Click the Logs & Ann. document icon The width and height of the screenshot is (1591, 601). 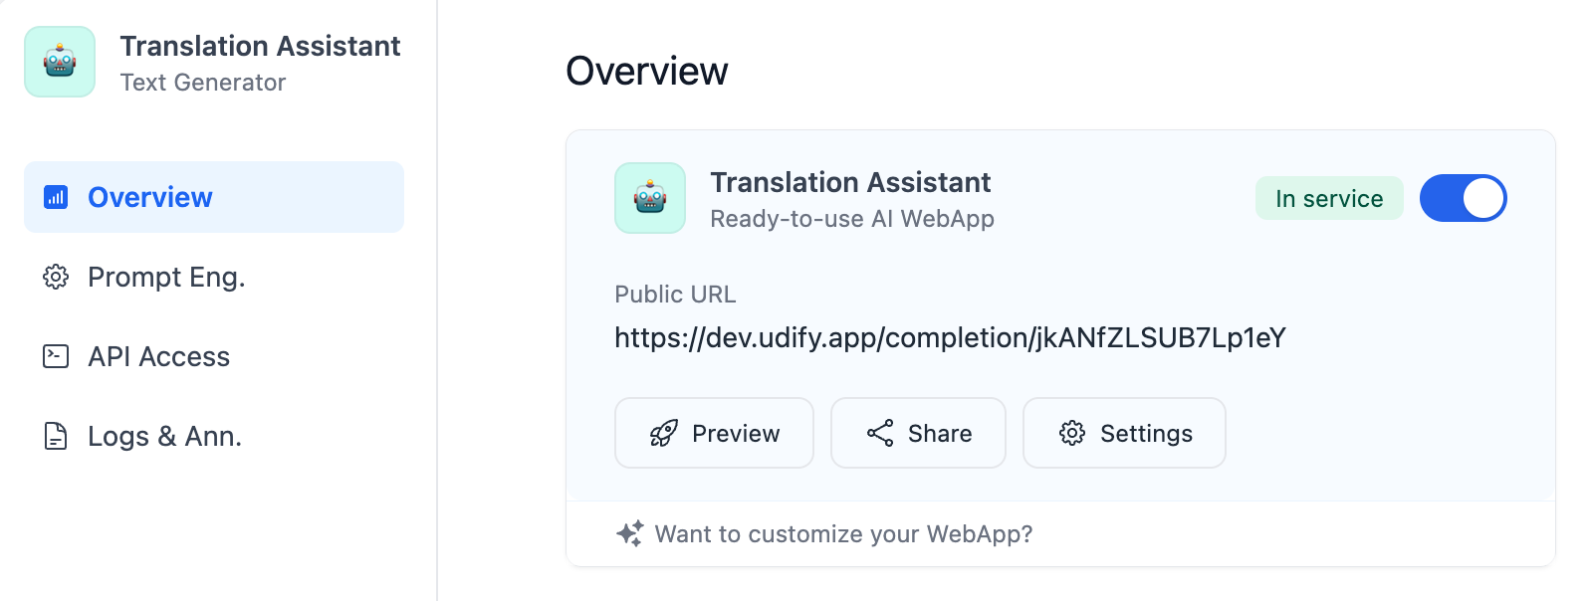pos(56,436)
